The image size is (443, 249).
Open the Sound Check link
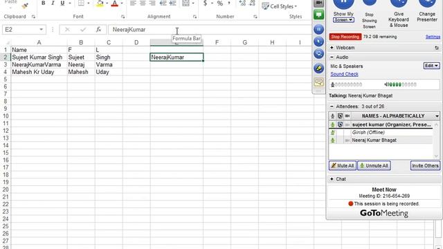(344, 74)
